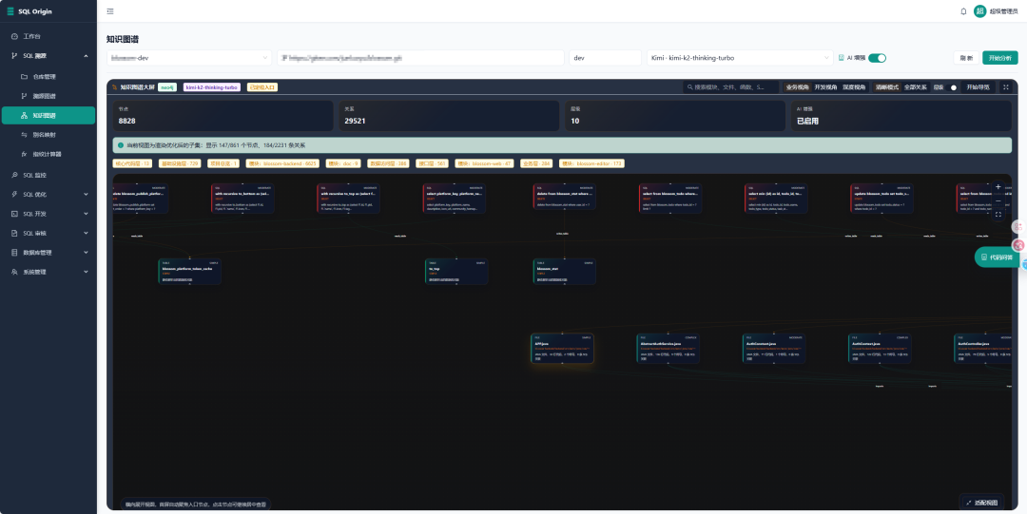
Task: Filter by 接口层 · 561 tag
Action: pyautogui.click(x=433, y=163)
